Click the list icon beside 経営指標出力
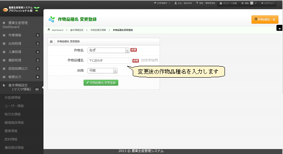 [4, 69]
